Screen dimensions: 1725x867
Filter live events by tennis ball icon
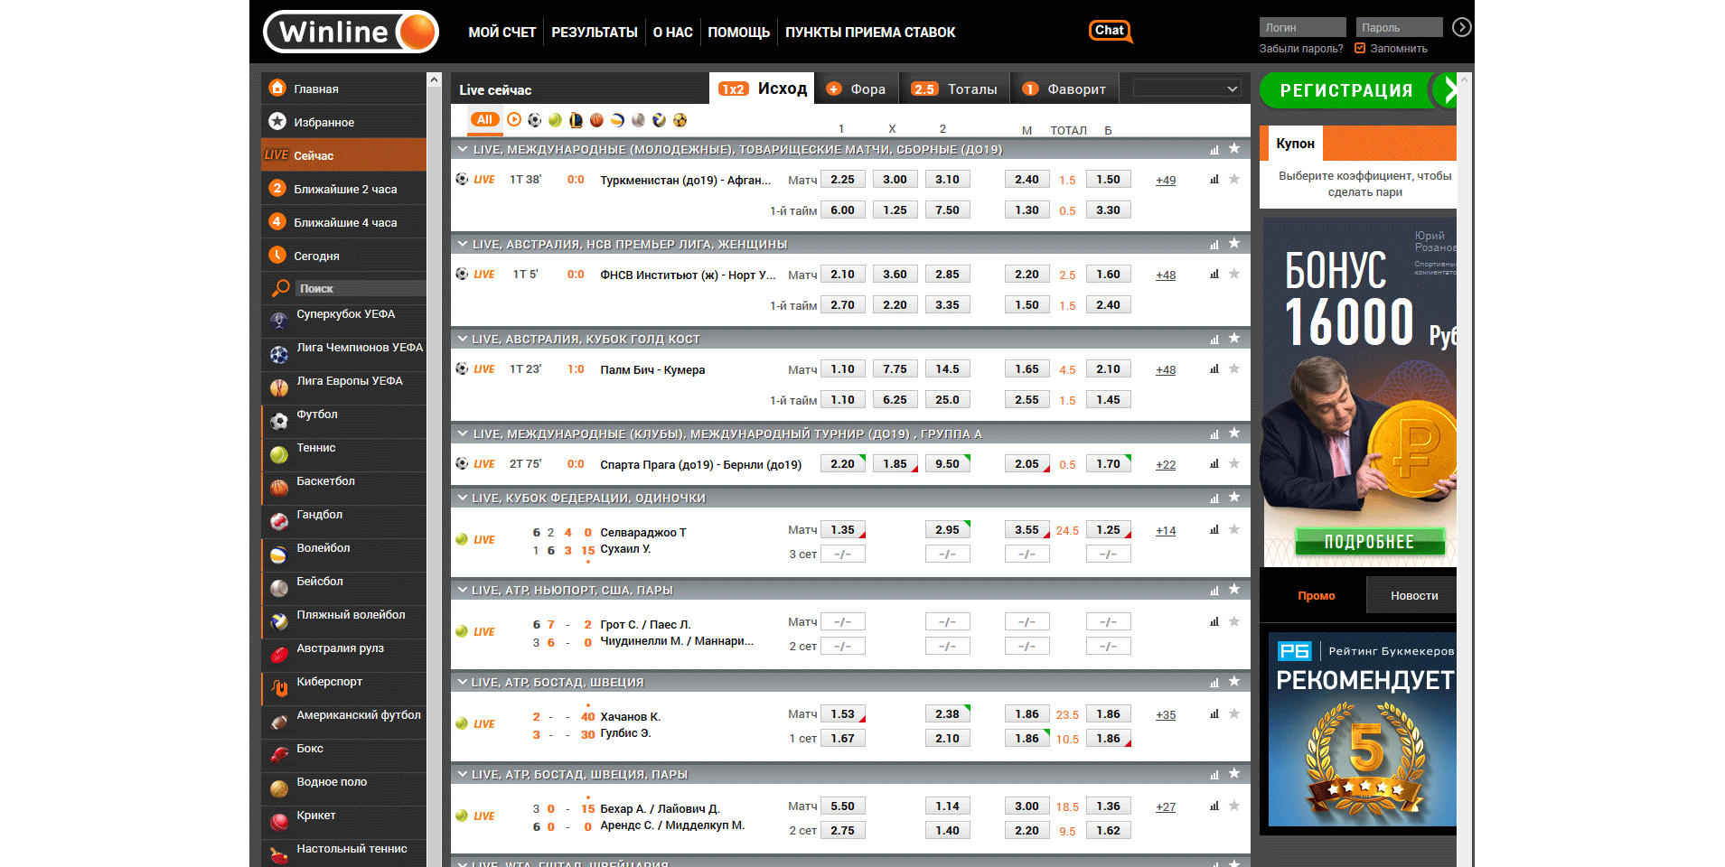coord(555,119)
